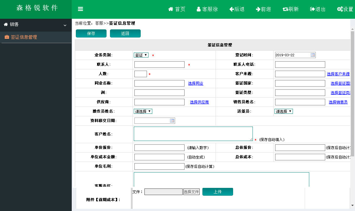Open the 送签员 dropdown

[284, 111]
